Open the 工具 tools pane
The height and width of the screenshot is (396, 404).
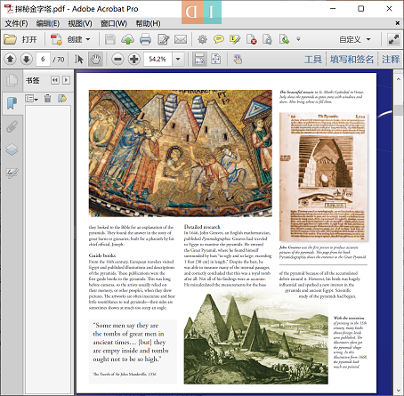pos(313,60)
